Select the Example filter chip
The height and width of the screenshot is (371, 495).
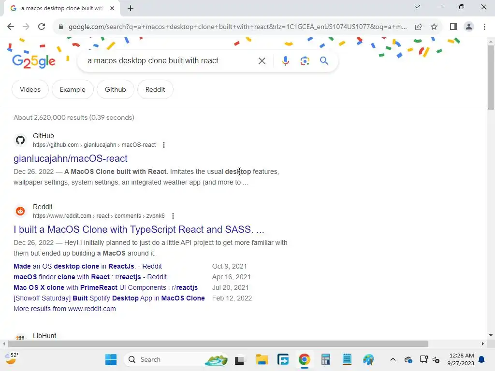(73, 89)
